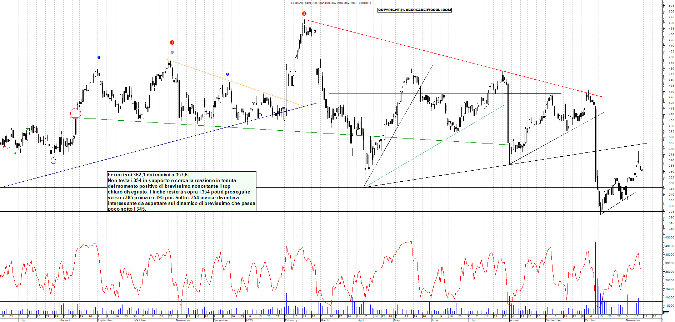Toggle the red circle highlighting August breakout
675x322 pixels.
coord(76,113)
